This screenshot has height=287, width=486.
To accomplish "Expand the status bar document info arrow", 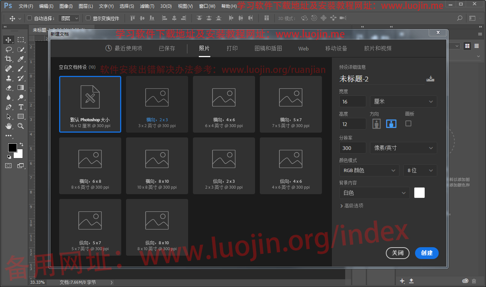I will pos(112,282).
